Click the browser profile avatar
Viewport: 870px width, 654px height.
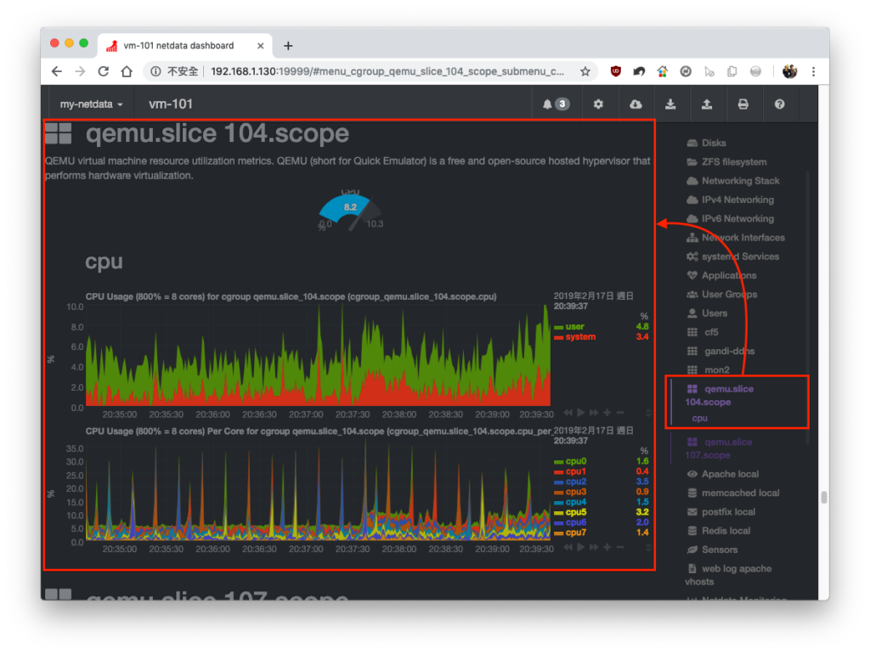[789, 71]
